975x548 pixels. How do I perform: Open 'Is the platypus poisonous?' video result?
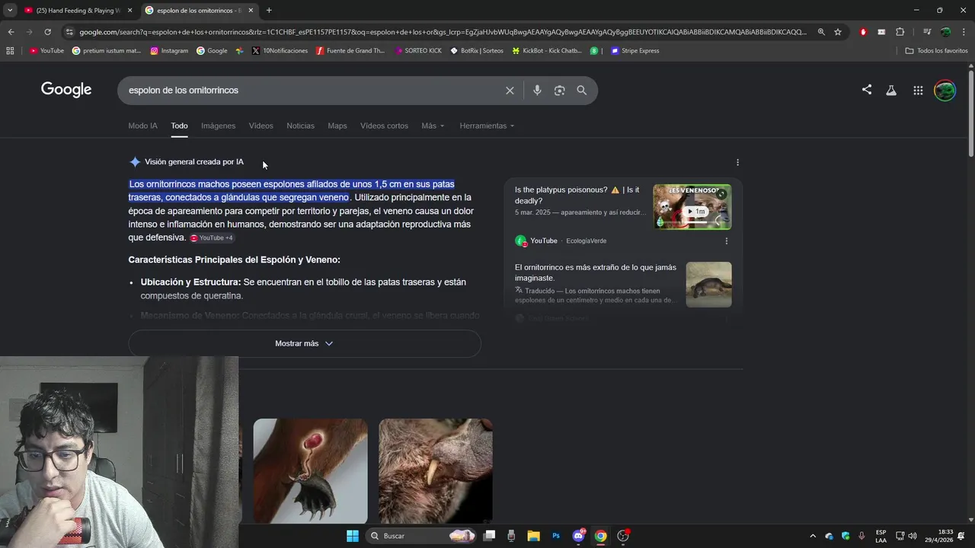[577, 195]
